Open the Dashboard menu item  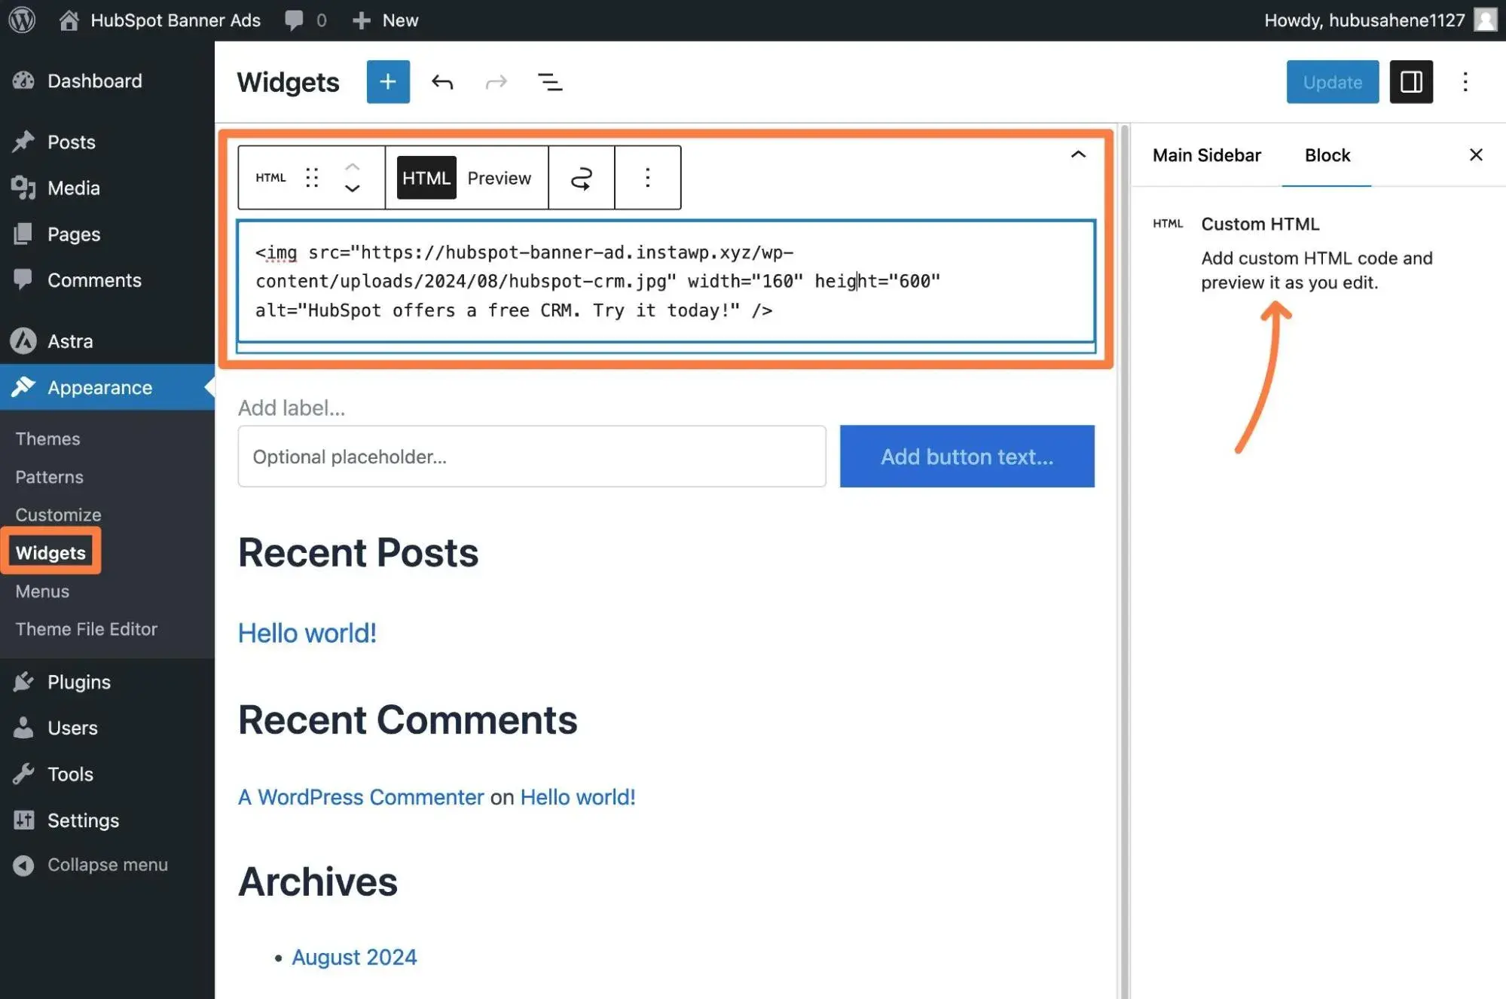click(x=107, y=81)
